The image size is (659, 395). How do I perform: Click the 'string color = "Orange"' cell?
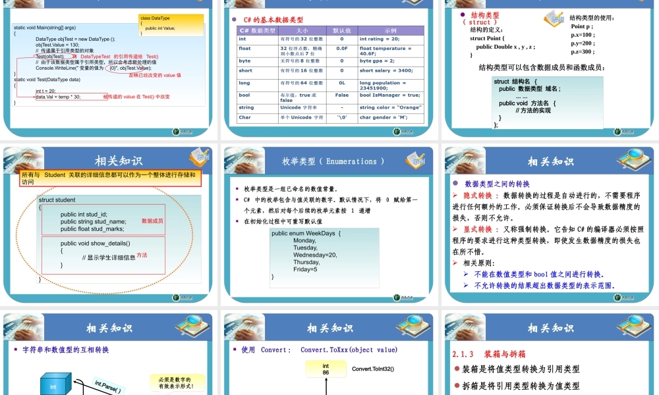[x=390, y=107]
